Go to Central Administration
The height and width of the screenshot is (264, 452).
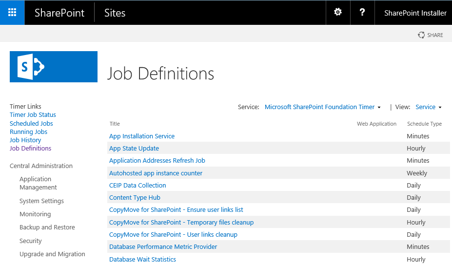41,166
